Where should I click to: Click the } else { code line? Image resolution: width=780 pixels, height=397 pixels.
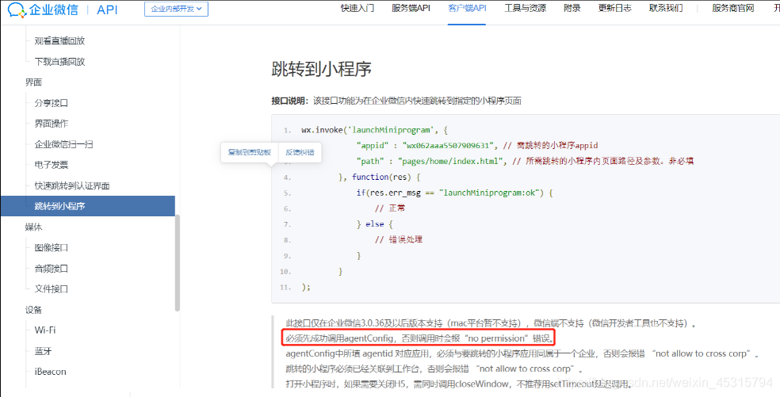375,224
